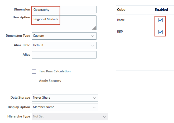Screen dimensions: 174x123
Task: Open the Dimension Type dropdown
Action: click(x=64, y=36)
